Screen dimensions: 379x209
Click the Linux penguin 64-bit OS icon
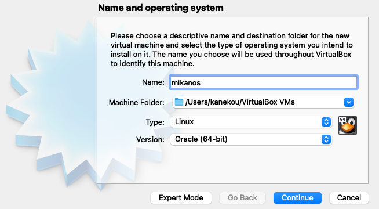pyautogui.click(x=348, y=125)
